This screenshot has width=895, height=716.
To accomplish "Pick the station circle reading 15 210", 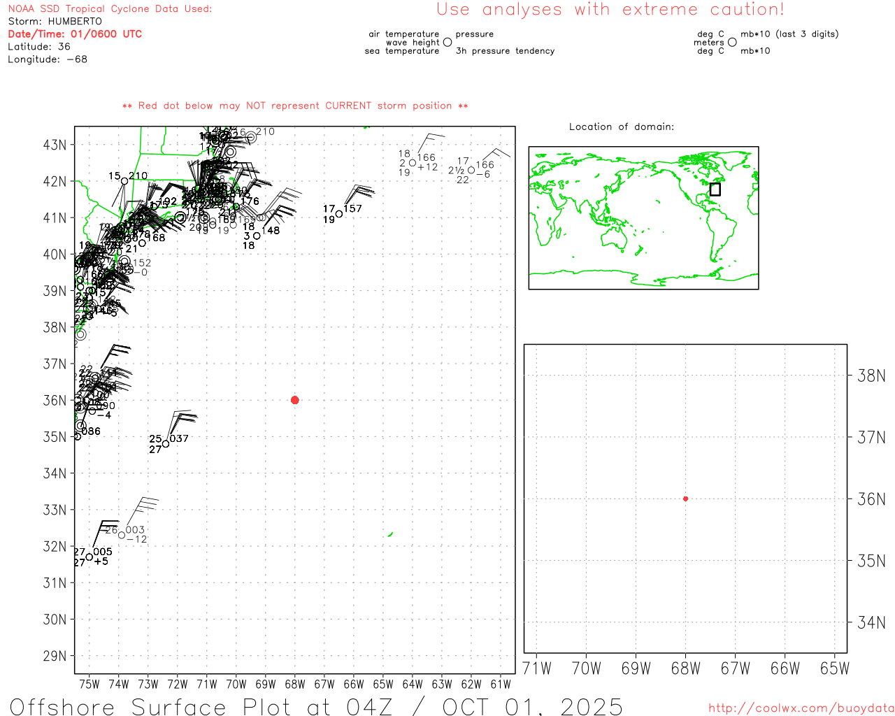I will pos(124,181).
